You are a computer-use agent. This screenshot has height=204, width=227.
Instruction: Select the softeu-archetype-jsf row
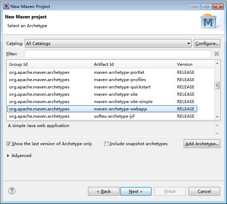[x=102, y=116]
